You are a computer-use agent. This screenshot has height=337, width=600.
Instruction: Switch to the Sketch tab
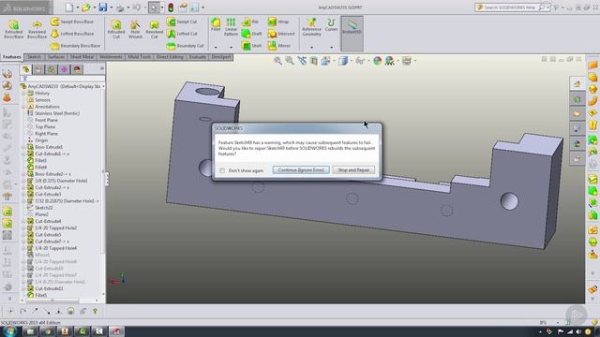tap(34, 57)
